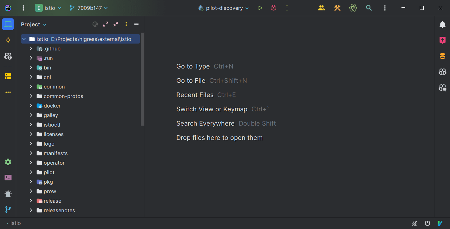Image resolution: width=450 pixels, height=229 pixels.
Task: Open the Database tool window
Action: (x=442, y=56)
